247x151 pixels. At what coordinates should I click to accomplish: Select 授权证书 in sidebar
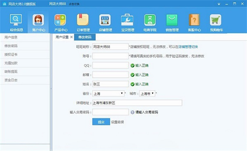25,54
